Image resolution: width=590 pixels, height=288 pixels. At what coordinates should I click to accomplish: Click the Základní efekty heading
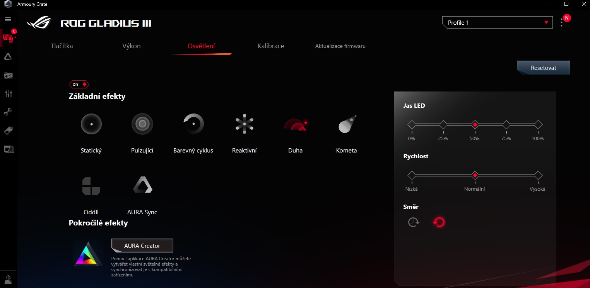tap(97, 96)
